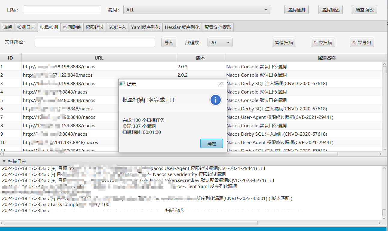Open the 漏洞描述 vulnerability description panel
Screen dimensions: 388x231
(x=330, y=9)
